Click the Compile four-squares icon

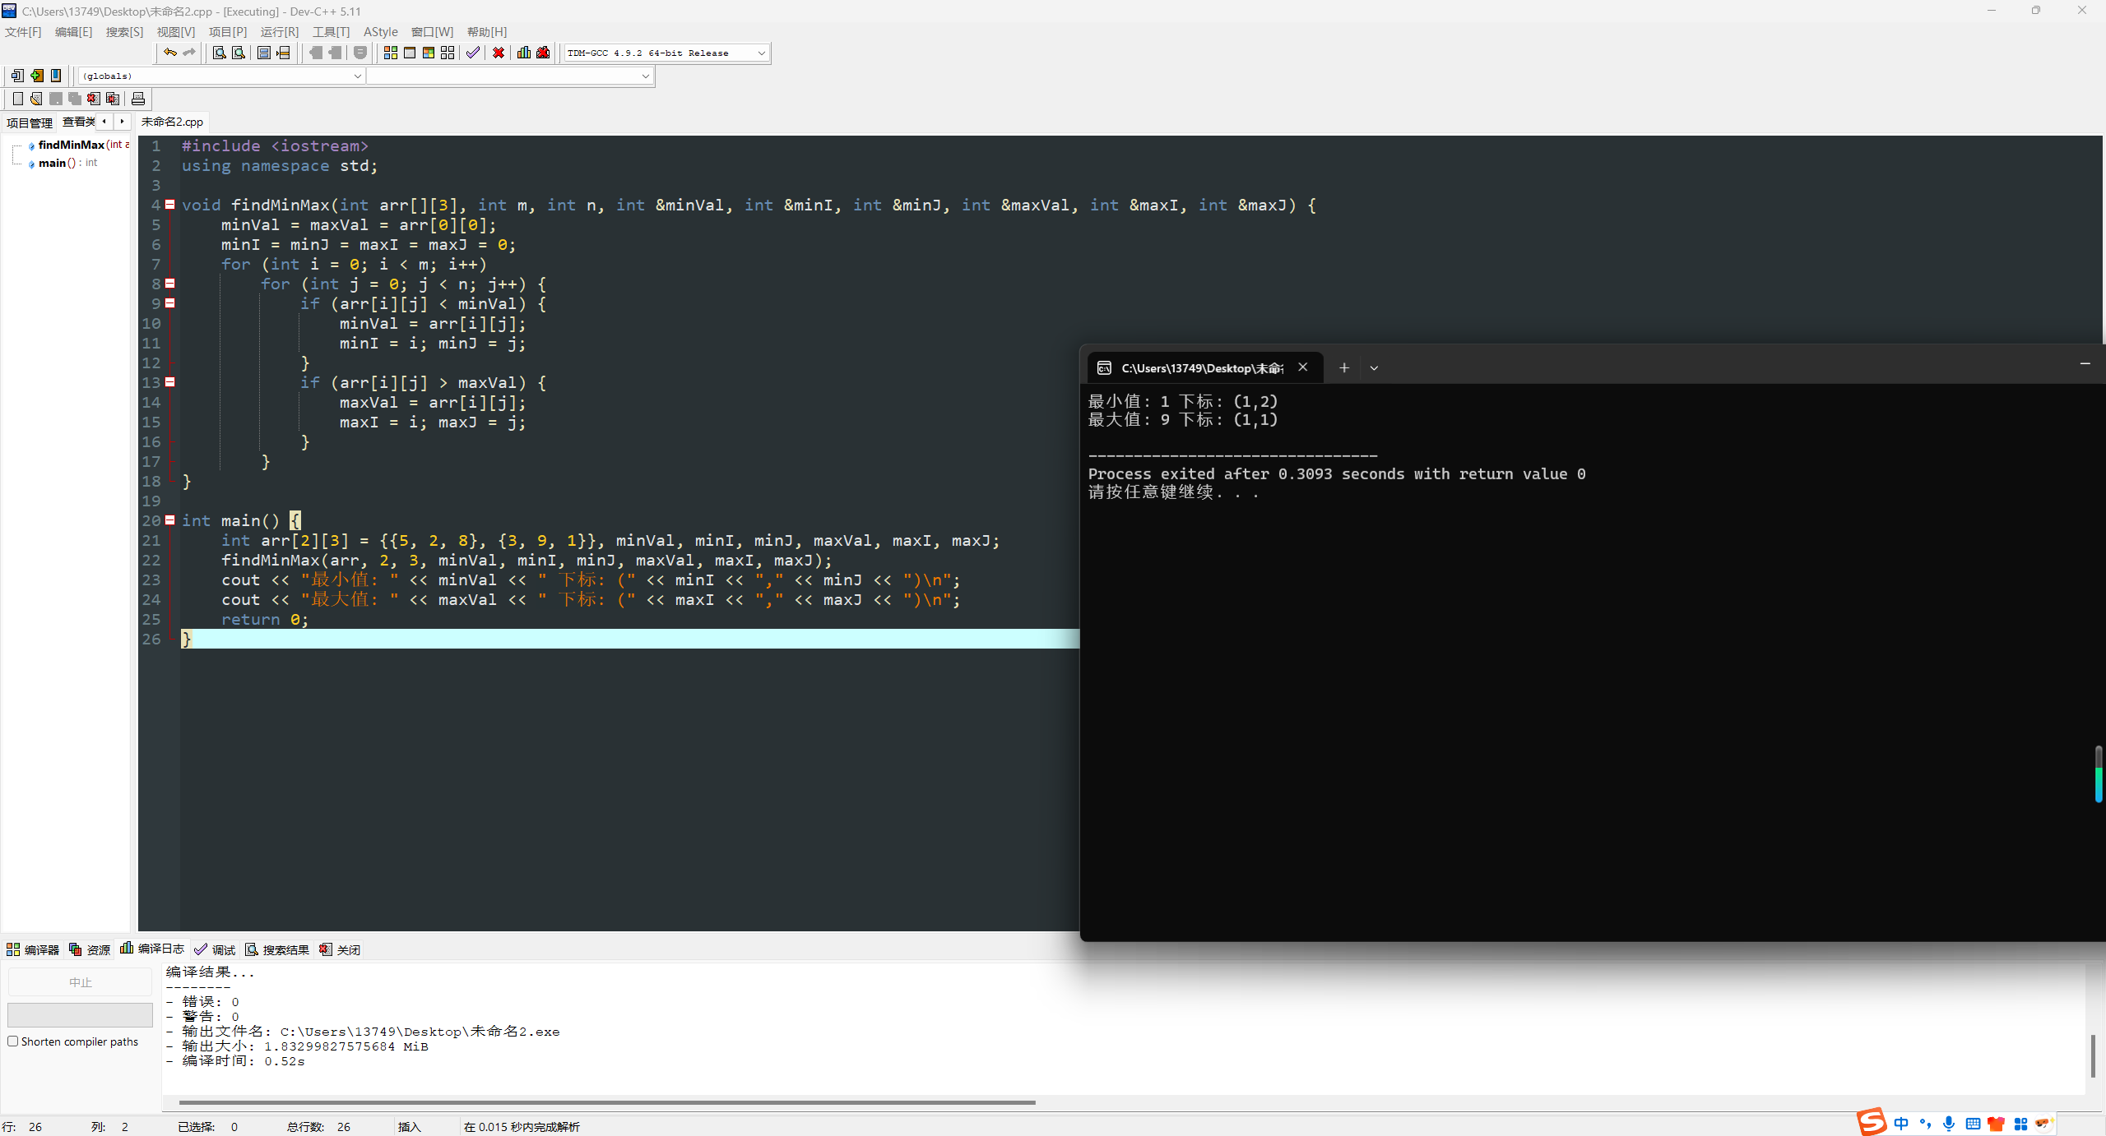(391, 53)
